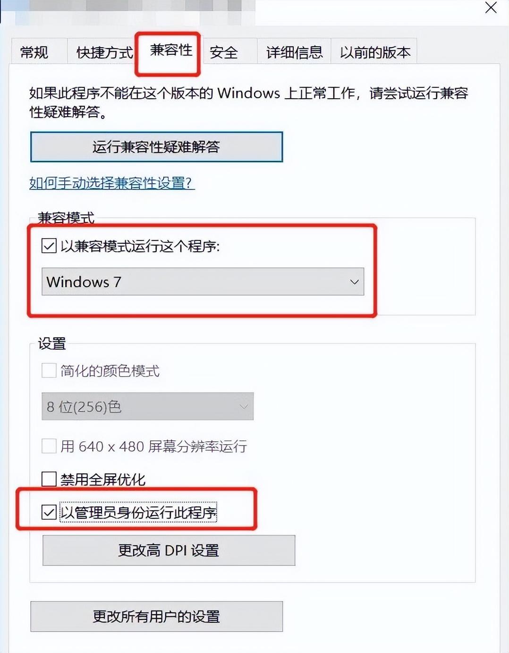Toggle 简化的颜色模式 checkbox
The width and height of the screenshot is (509, 653).
click(49, 370)
